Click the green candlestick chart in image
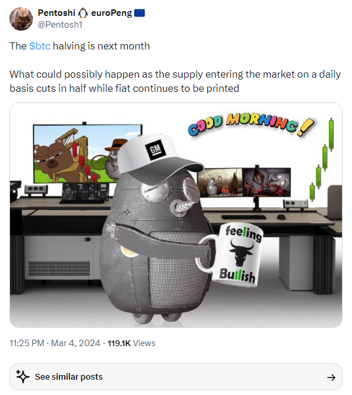Image resolution: width=352 pixels, height=395 pixels. pyautogui.click(x=322, y=160)
